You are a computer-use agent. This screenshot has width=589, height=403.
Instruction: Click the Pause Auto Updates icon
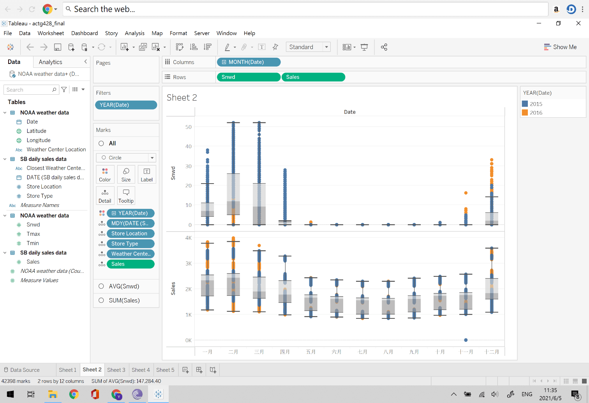pos(85,47)
